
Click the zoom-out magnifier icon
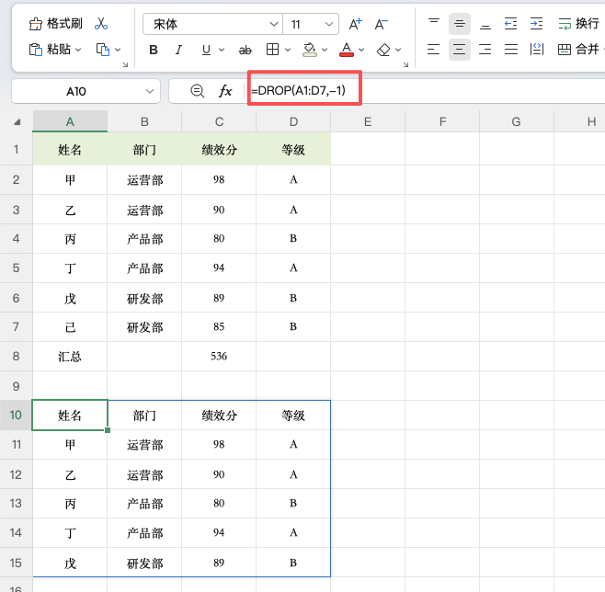point(198,91)
